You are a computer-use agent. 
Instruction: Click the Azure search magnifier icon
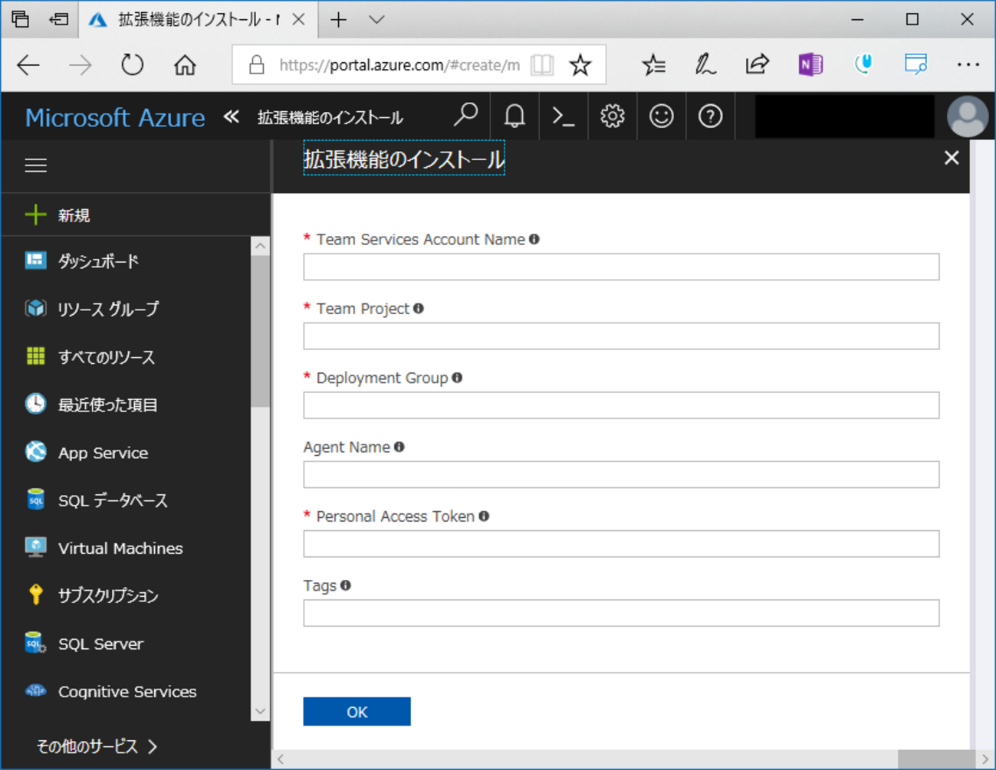pyautogui.click(x=465, y=116)
